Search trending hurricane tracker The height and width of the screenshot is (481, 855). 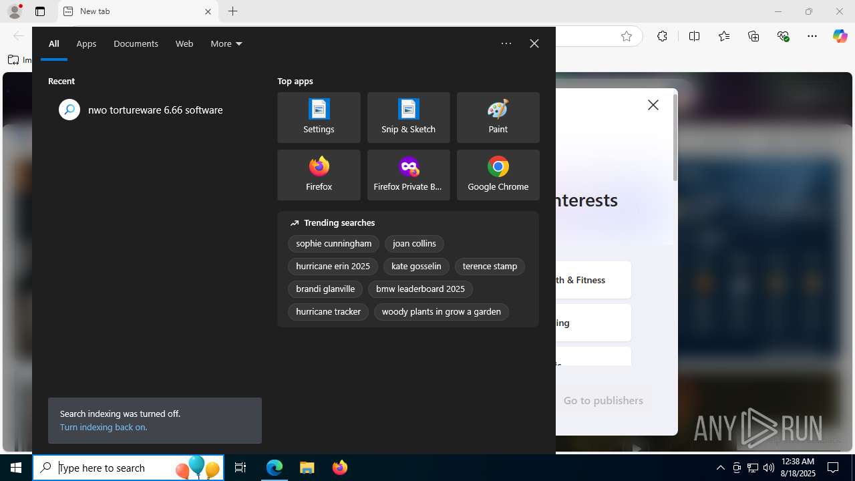click(x=328, y=312)
